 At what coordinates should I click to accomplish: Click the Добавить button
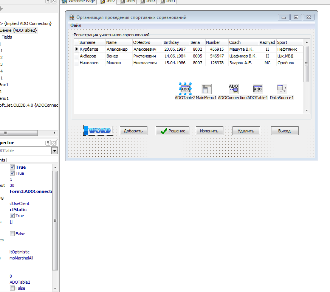133,131
